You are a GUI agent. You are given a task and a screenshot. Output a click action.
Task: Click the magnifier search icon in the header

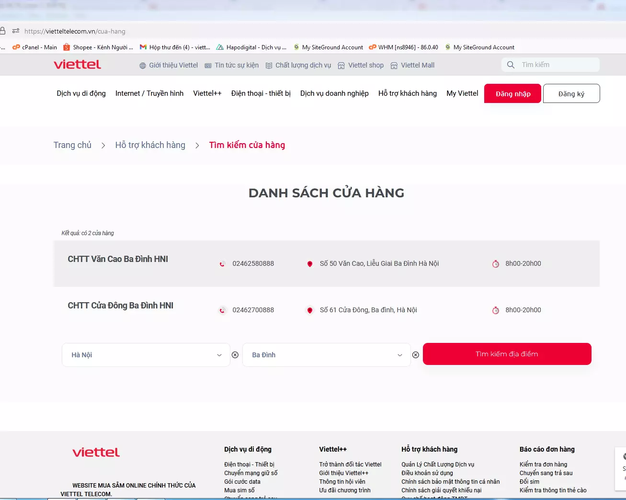(x=511, y=65)
